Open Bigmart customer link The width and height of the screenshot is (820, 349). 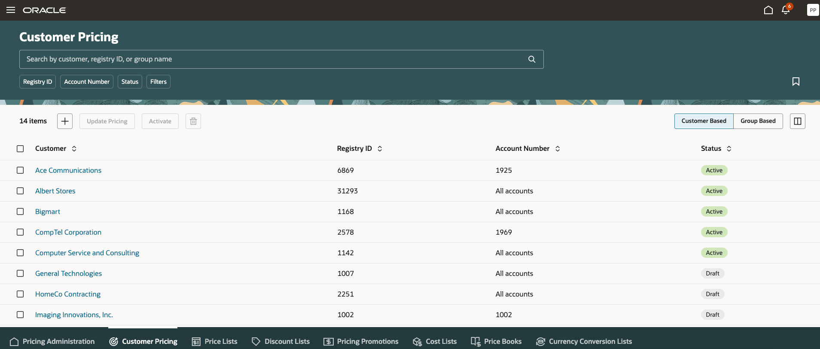(x=48, y=211)
